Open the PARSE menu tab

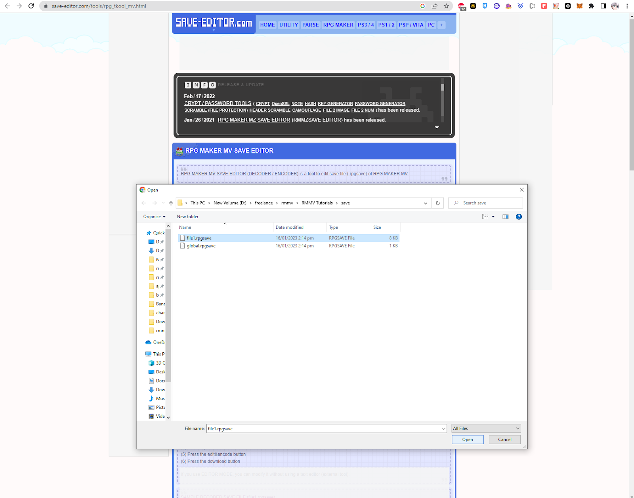click(310, 25)
